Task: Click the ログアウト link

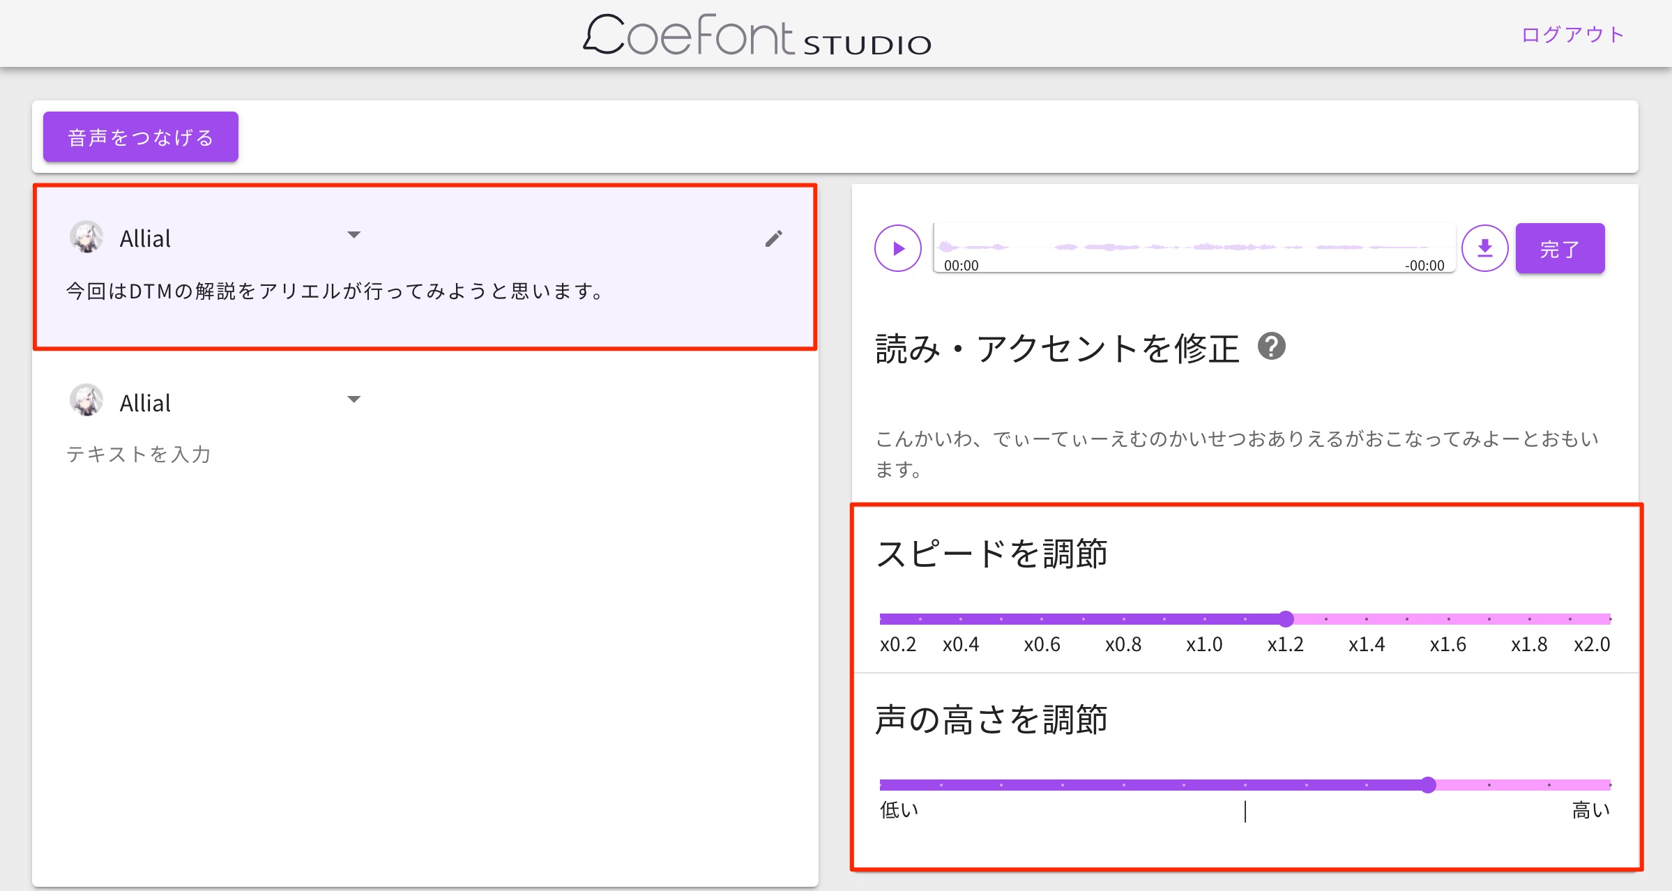Action: [1573, 34]
